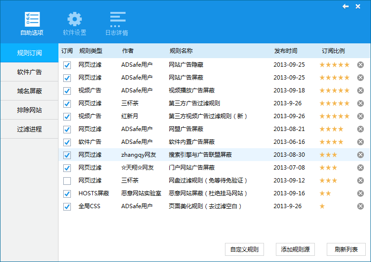371x262 pixels.
Task: Click the back arrow icon
Action: tap(345, 6)
